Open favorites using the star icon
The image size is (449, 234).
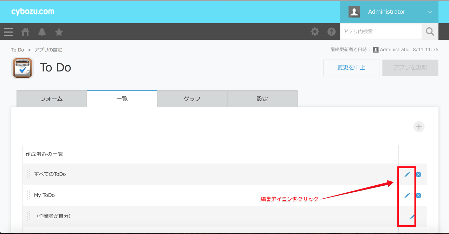click(x=59, y=32)
